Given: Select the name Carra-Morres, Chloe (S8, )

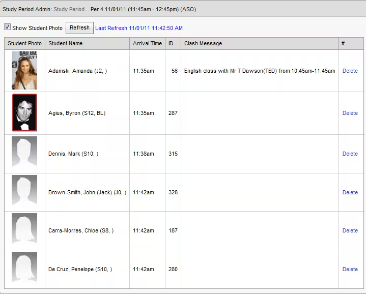Looking at the screenshot, I should click(x=81, y=230).
